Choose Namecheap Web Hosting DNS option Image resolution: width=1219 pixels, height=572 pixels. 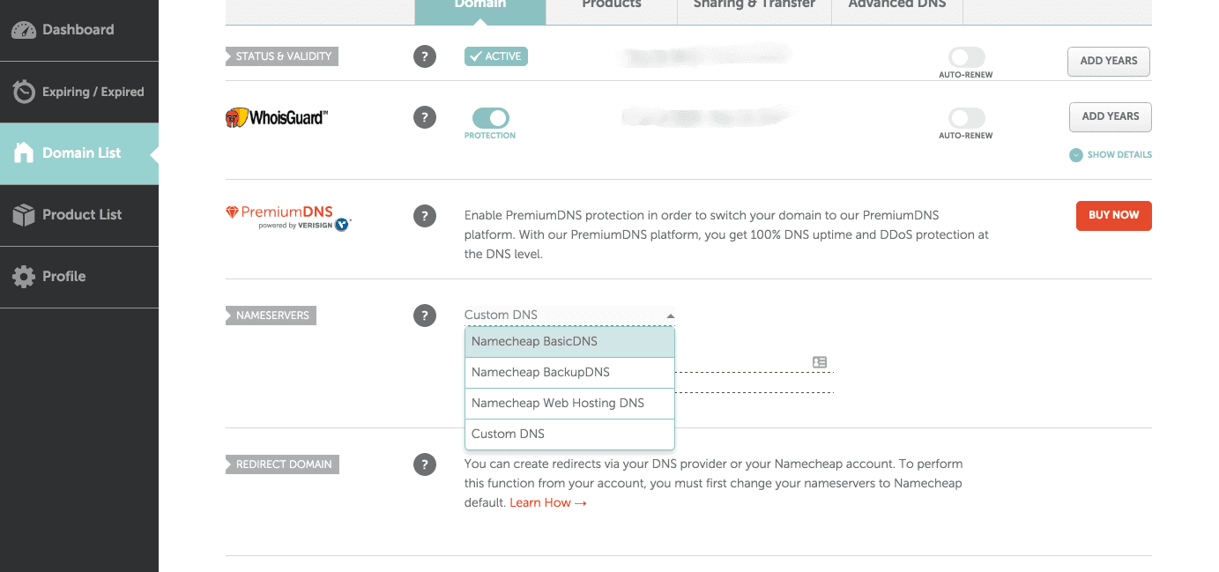pos(569,404)
